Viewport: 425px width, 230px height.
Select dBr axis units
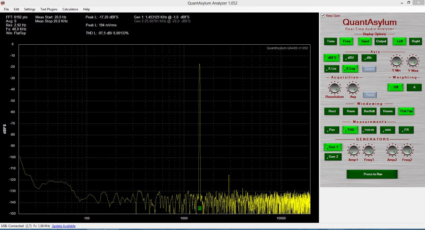tap(369, 58)
